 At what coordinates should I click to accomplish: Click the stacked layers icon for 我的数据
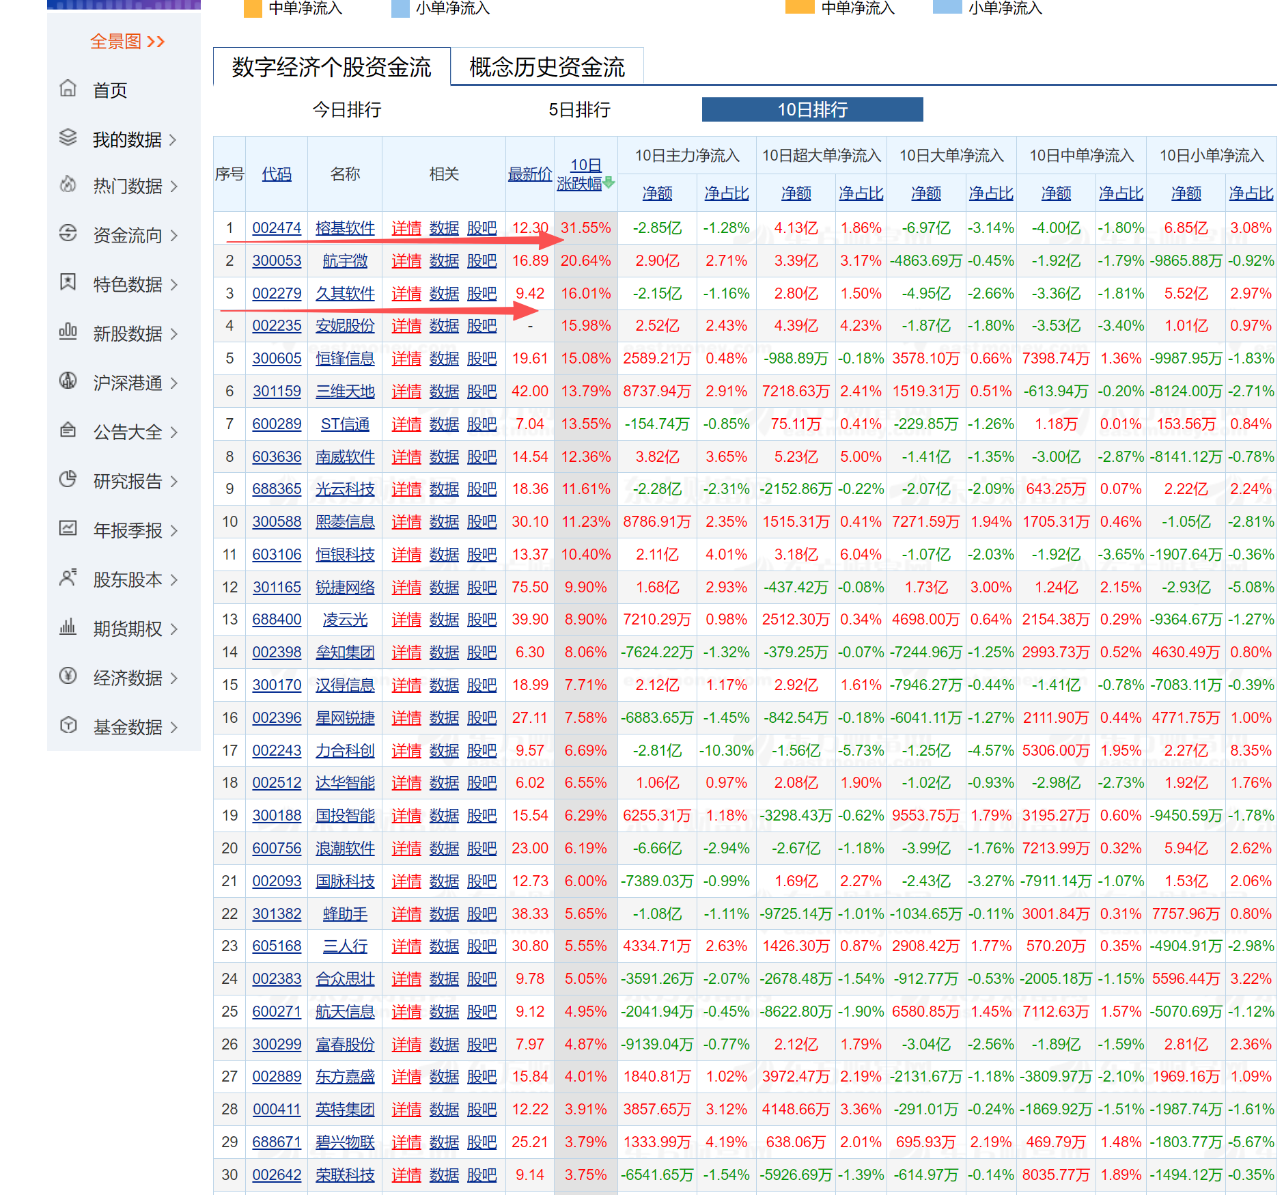tap(68, 137)
